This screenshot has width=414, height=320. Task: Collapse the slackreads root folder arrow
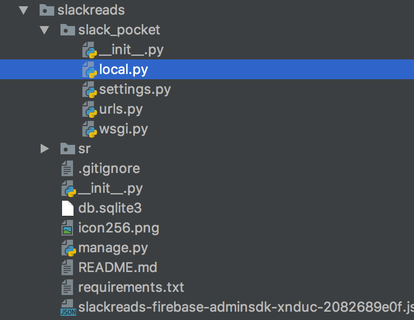(23, 10)
